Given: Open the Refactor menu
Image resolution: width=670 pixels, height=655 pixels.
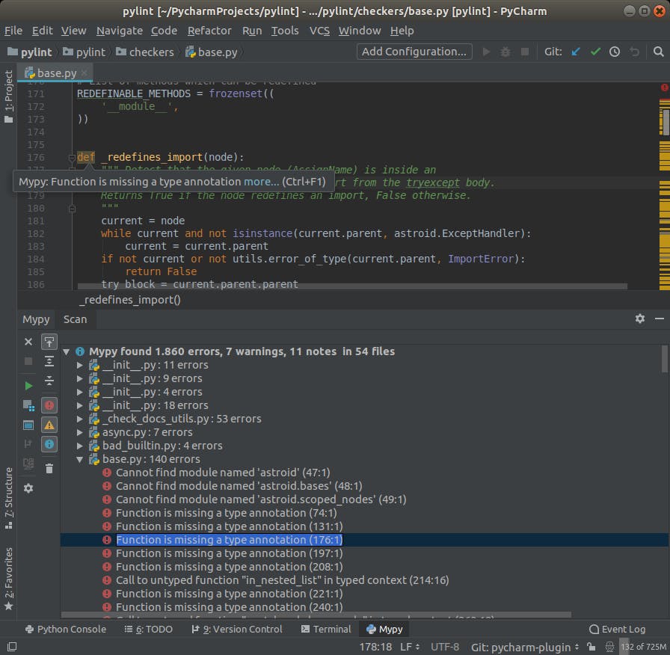Looking at the screenshot, I should click(209, 31).
